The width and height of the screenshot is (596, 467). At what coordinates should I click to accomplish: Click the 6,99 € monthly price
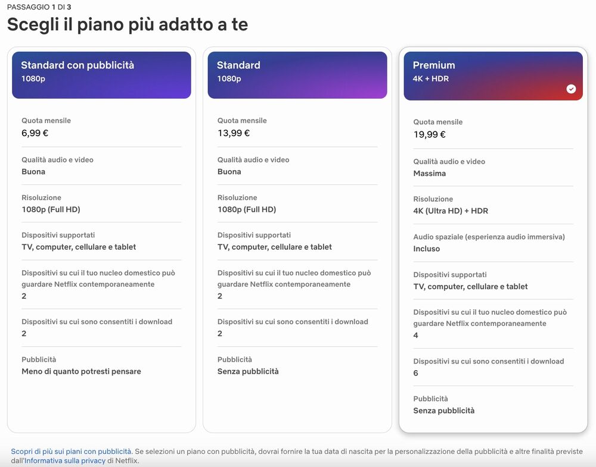tap(35, 133)
